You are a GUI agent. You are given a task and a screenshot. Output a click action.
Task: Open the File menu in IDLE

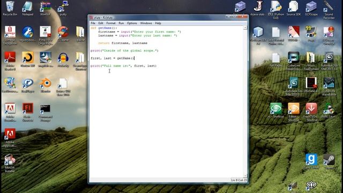pos(93,23)
